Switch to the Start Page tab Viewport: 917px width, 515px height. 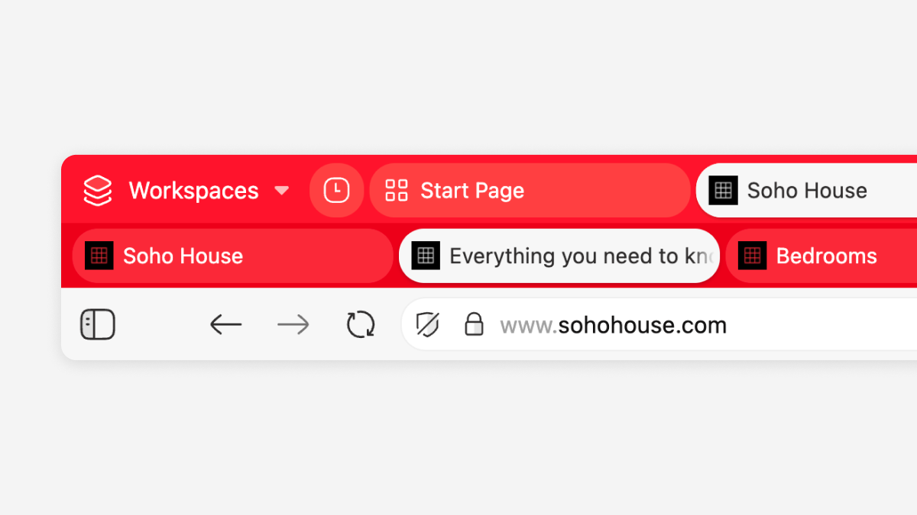(x=530, y=190)
